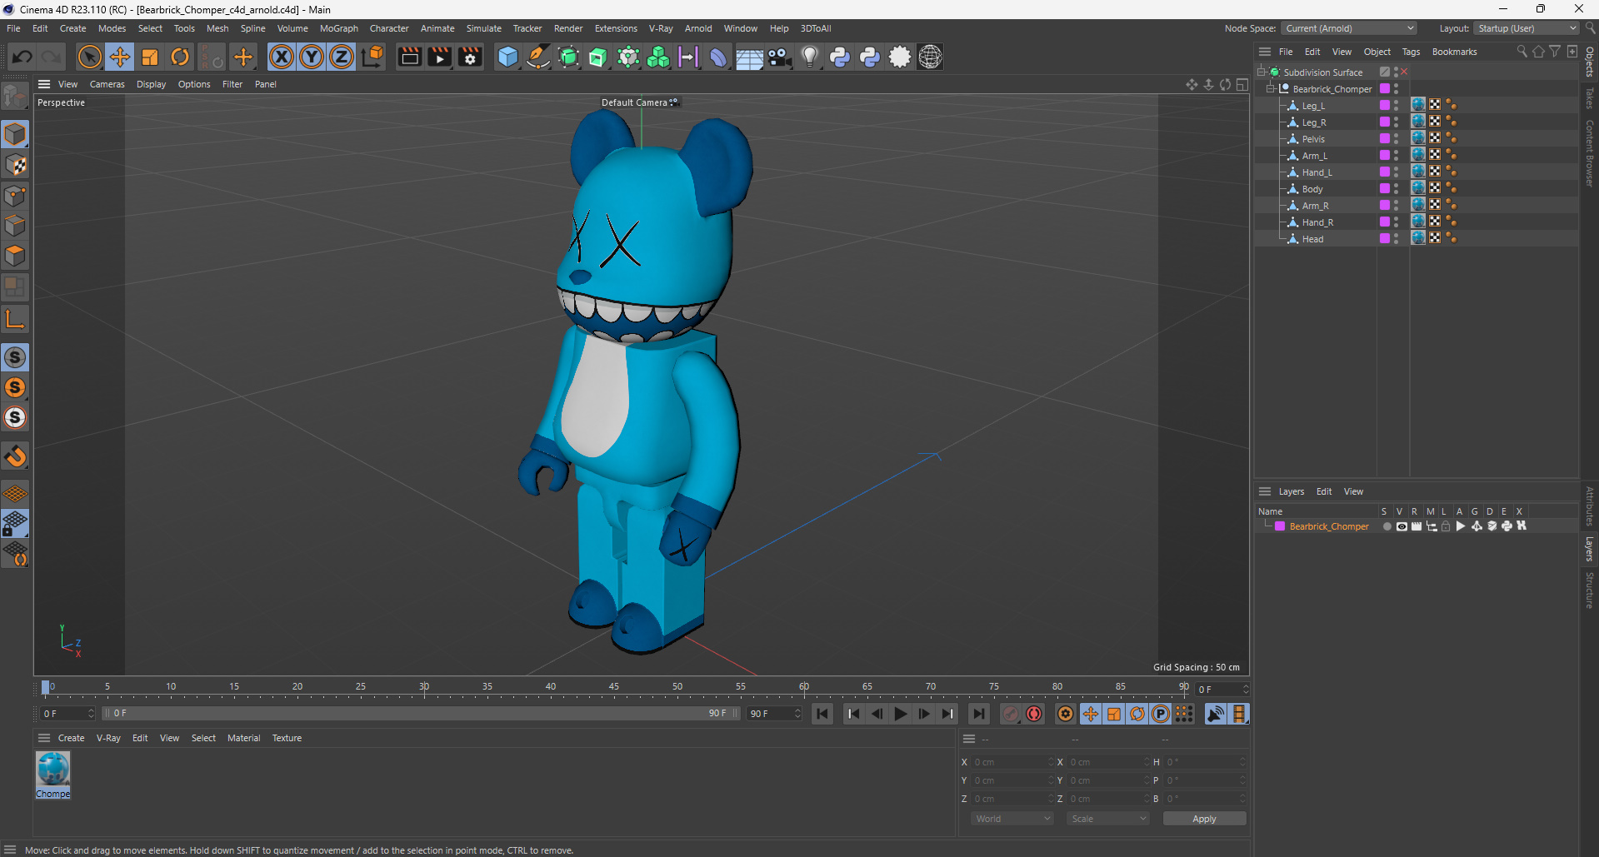Viewport: 1599px width, 857px height.
Task: Open Material manager Texture menu
Action: (287, 738)
